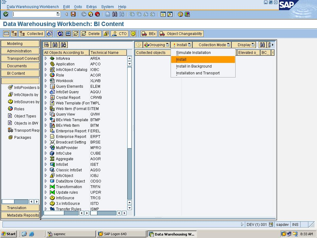Expand the Workbook tree node

point(46,81)
